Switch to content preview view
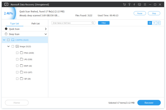Image resolution: width=166 pixels, height=110 pixels. (158, 23)
